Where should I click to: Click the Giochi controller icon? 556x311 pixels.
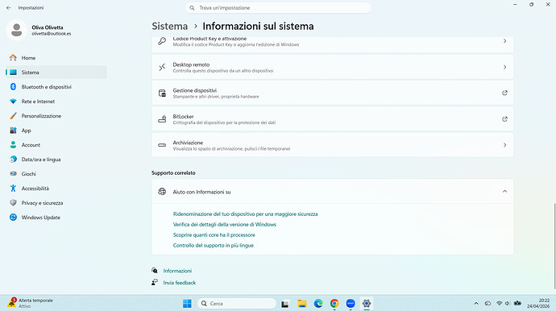click(x=13, y=174)
